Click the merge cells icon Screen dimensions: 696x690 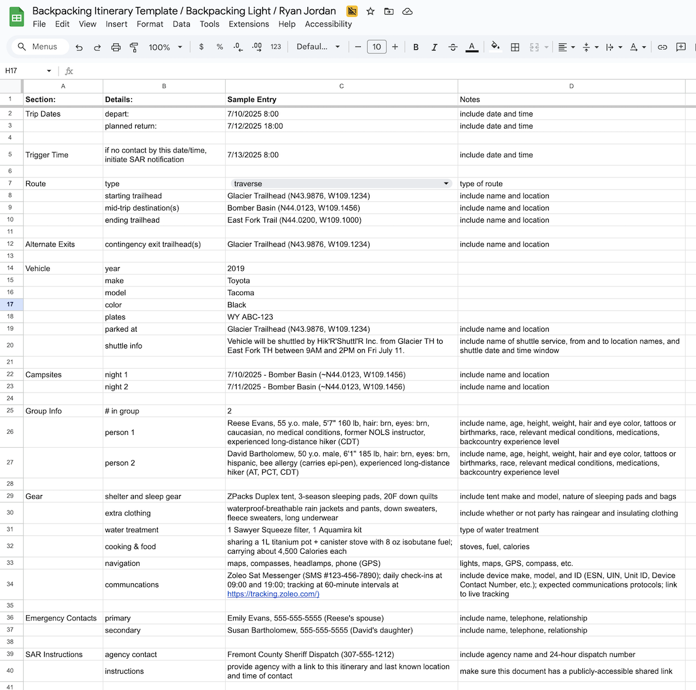pyautogui.click(x=534, y=47)
